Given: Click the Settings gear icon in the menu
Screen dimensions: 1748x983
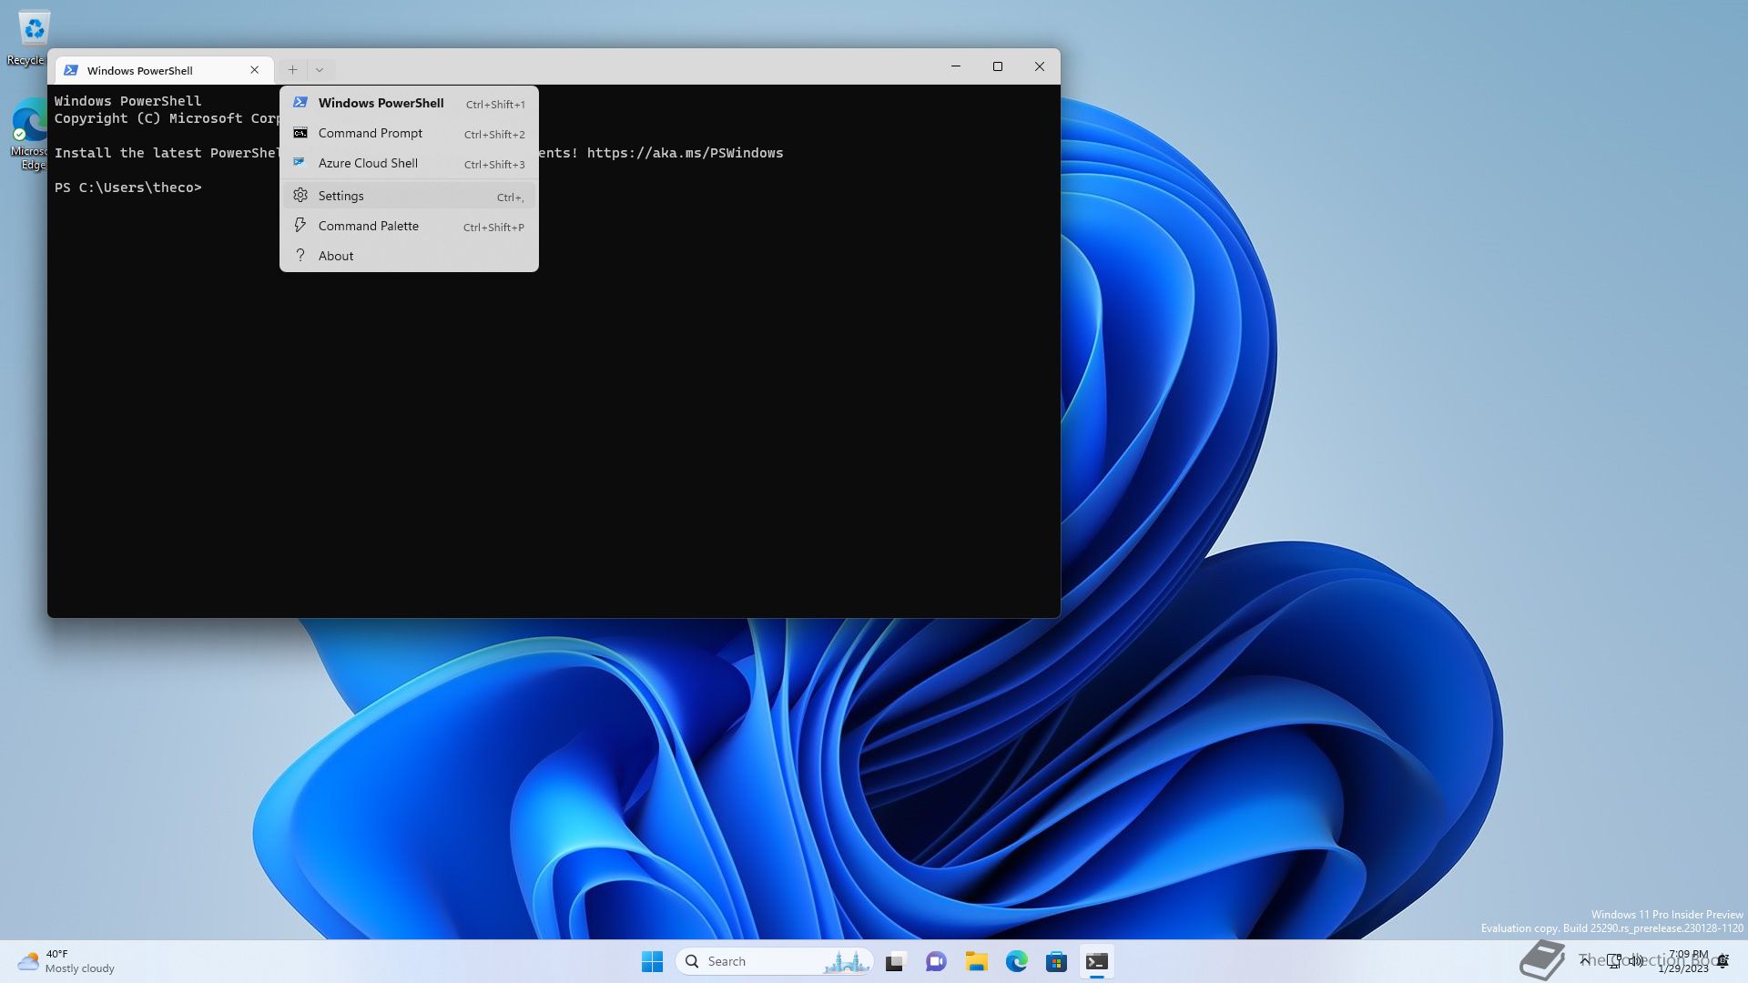Looking at the screenshot, I should 300,196.
